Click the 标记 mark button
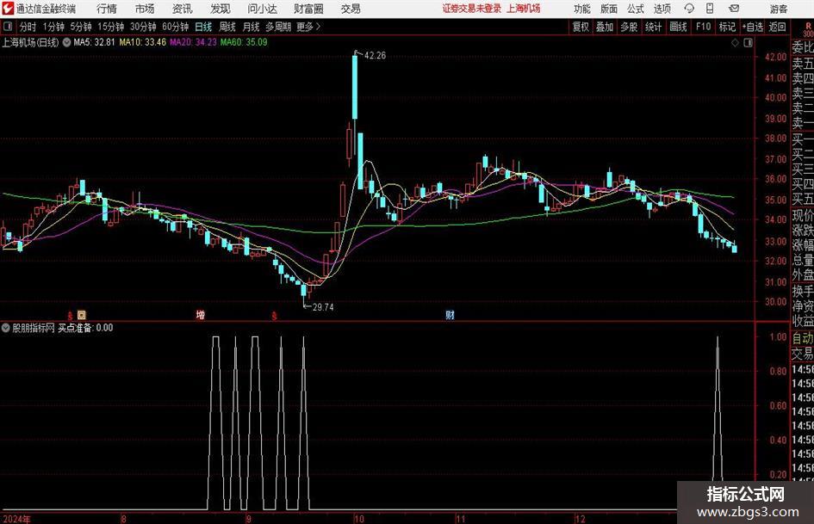Image resolution: width=814 pixels, height=524 pixels. tap(727, 27)
